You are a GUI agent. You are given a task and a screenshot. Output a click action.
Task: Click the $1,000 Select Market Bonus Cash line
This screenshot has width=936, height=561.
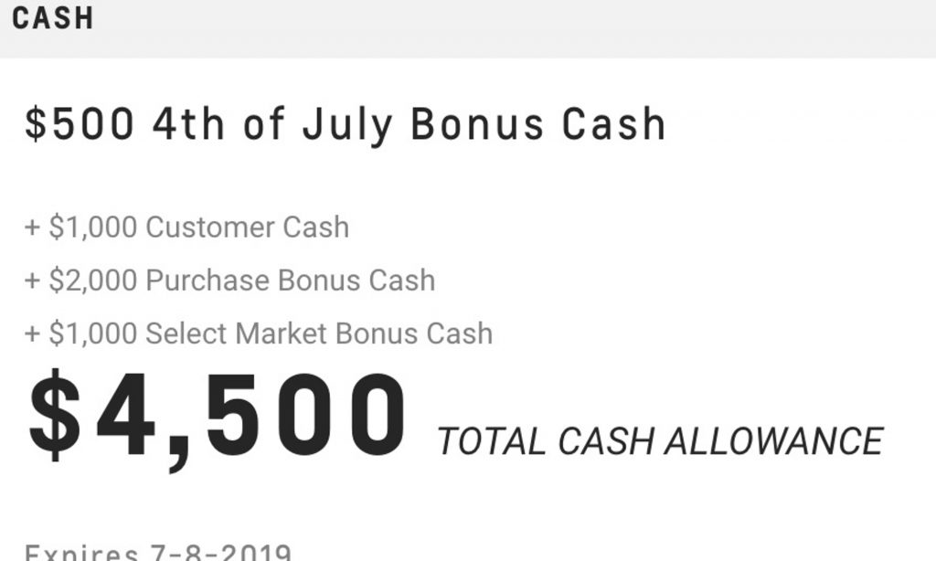click(x=259, y=333)
